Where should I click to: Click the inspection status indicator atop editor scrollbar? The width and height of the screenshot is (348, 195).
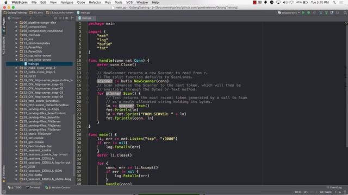(346, 23)
